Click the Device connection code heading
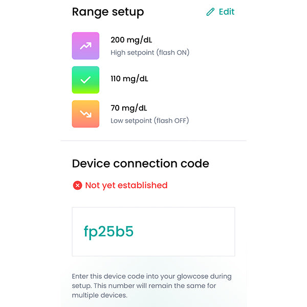The width and height of the screenshot is (307, 307). [x=140, y=164]
